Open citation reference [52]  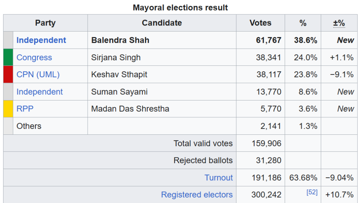pyautogui.click(x=312, y=192)
